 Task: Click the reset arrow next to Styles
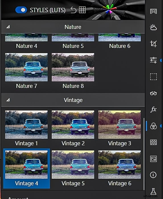[x=73, y=10]
